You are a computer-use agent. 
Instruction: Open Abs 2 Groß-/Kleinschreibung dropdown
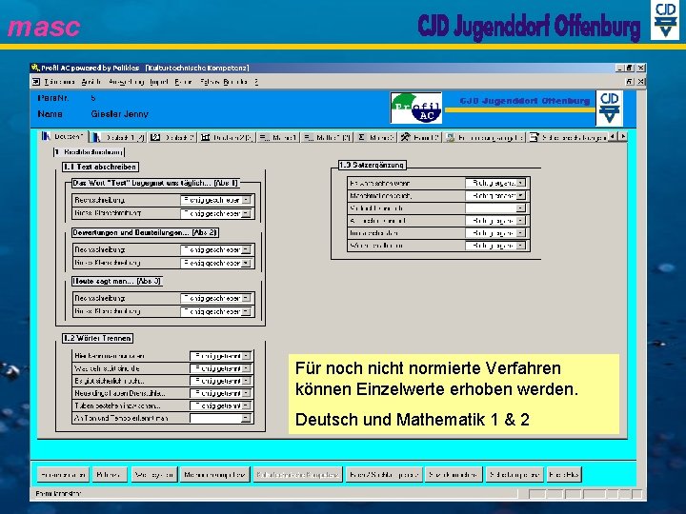[x=247, y=263]
